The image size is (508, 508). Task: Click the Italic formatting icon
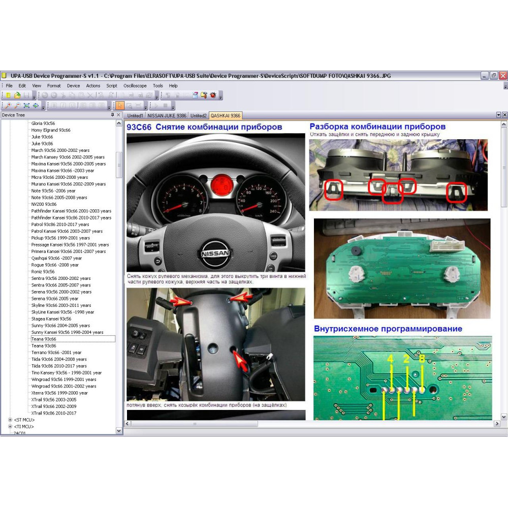pyautogui.click(x=63, y=105)
